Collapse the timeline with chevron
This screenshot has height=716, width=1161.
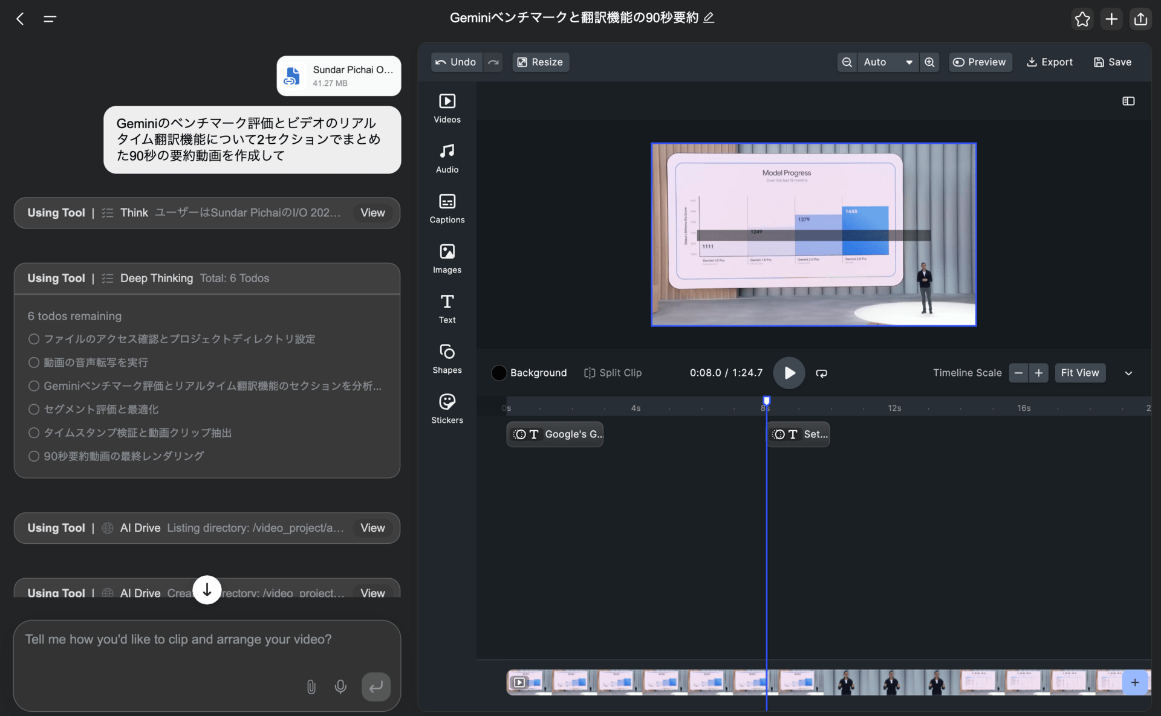pos(1128,373)
